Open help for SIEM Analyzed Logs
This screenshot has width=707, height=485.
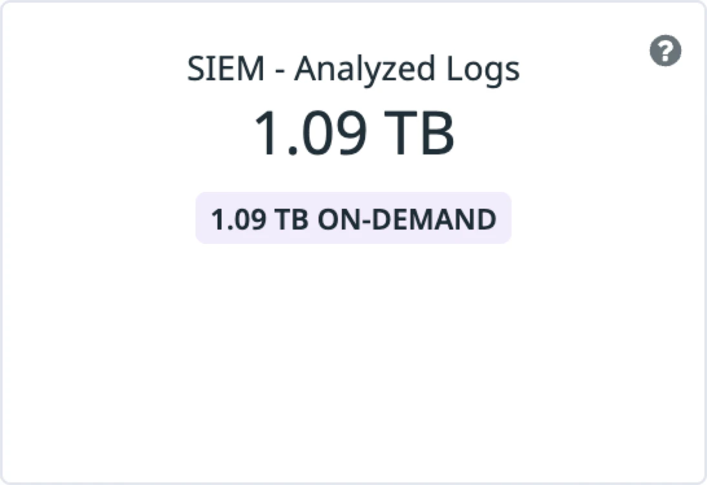(665, 50)
